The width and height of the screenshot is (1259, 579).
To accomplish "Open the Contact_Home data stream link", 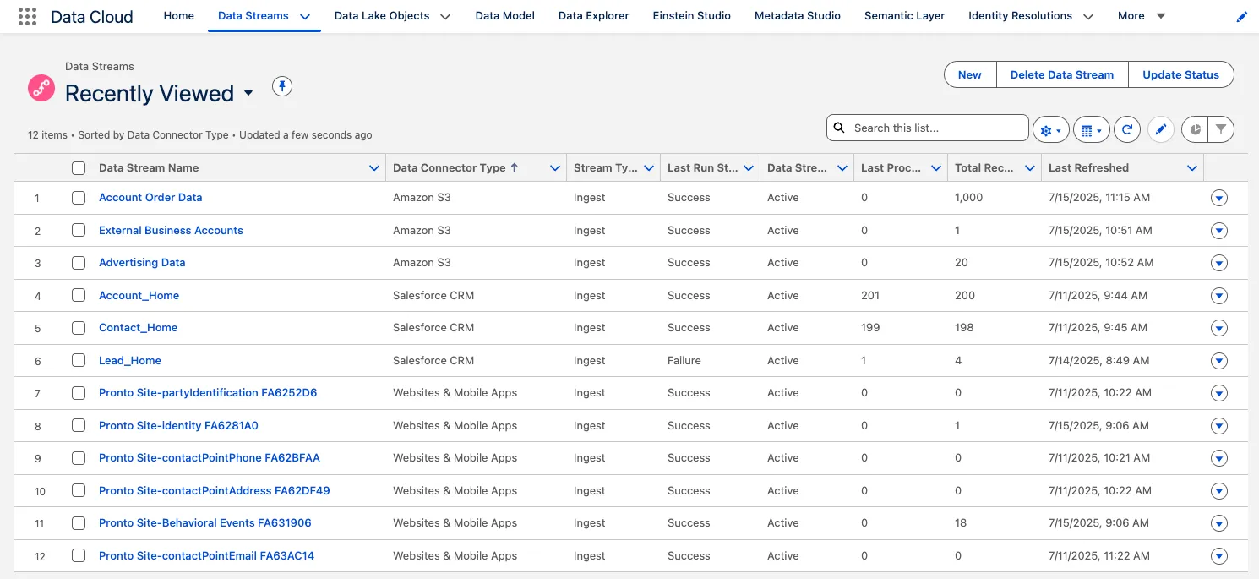I will pos(138,328).
